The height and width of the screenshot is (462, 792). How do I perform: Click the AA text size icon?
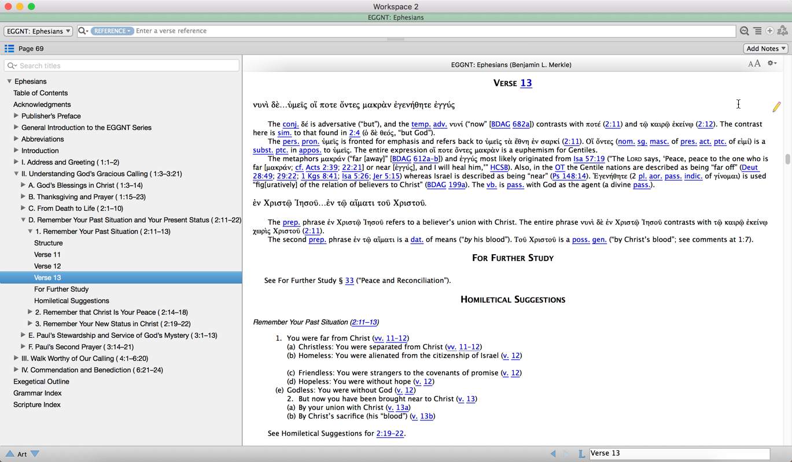[754, 64]
